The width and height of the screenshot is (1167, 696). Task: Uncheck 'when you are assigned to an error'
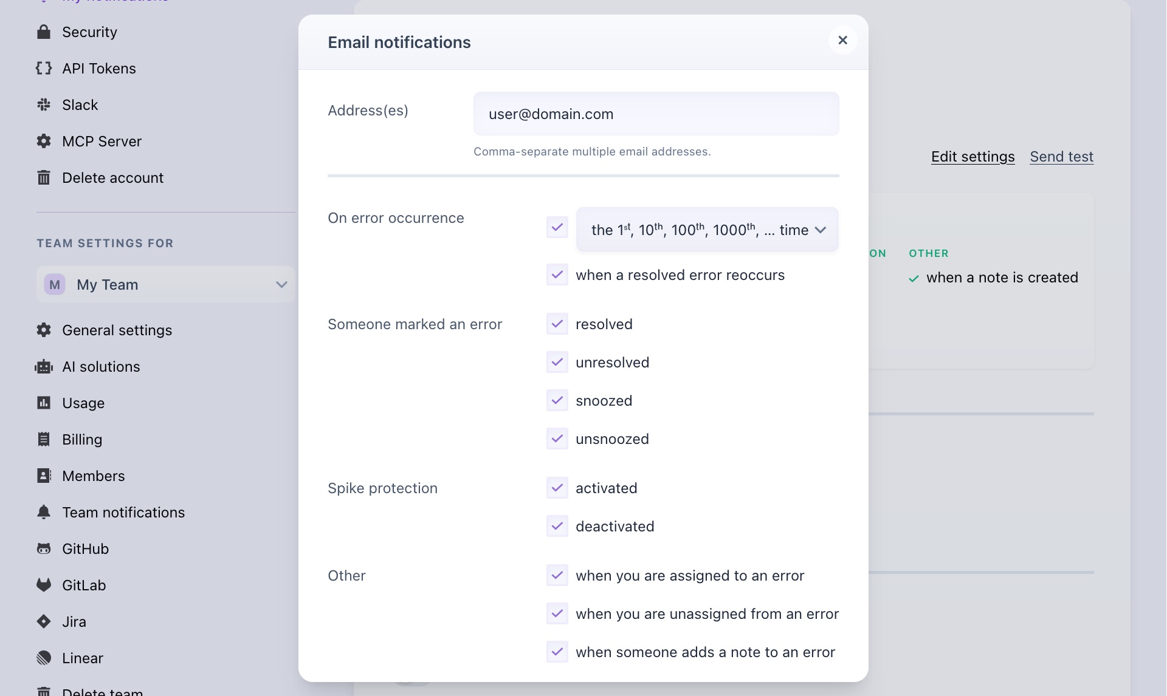click(x=557, y=575)
